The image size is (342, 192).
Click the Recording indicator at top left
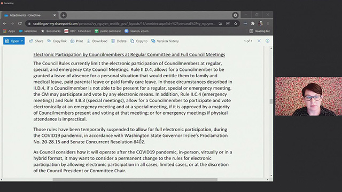(7, 3)
